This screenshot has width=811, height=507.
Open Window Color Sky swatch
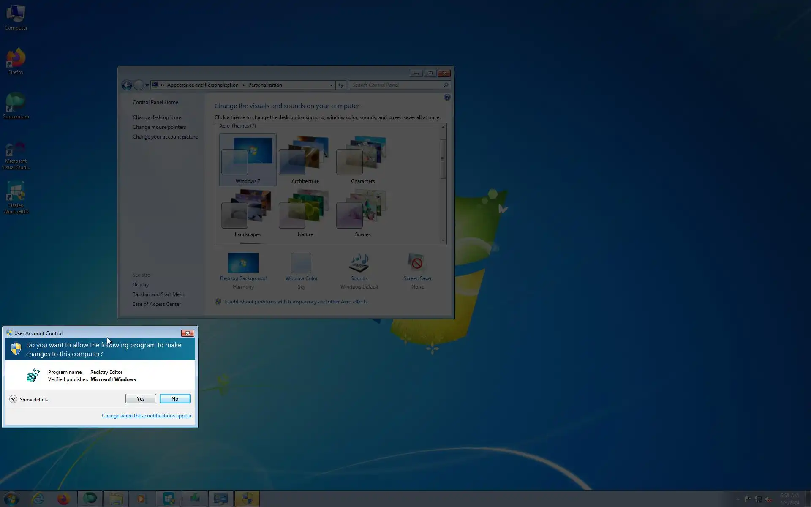(x=301, y=263)
